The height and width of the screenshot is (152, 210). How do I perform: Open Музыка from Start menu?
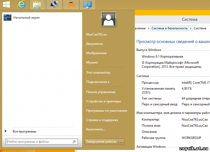coord(92,62)
